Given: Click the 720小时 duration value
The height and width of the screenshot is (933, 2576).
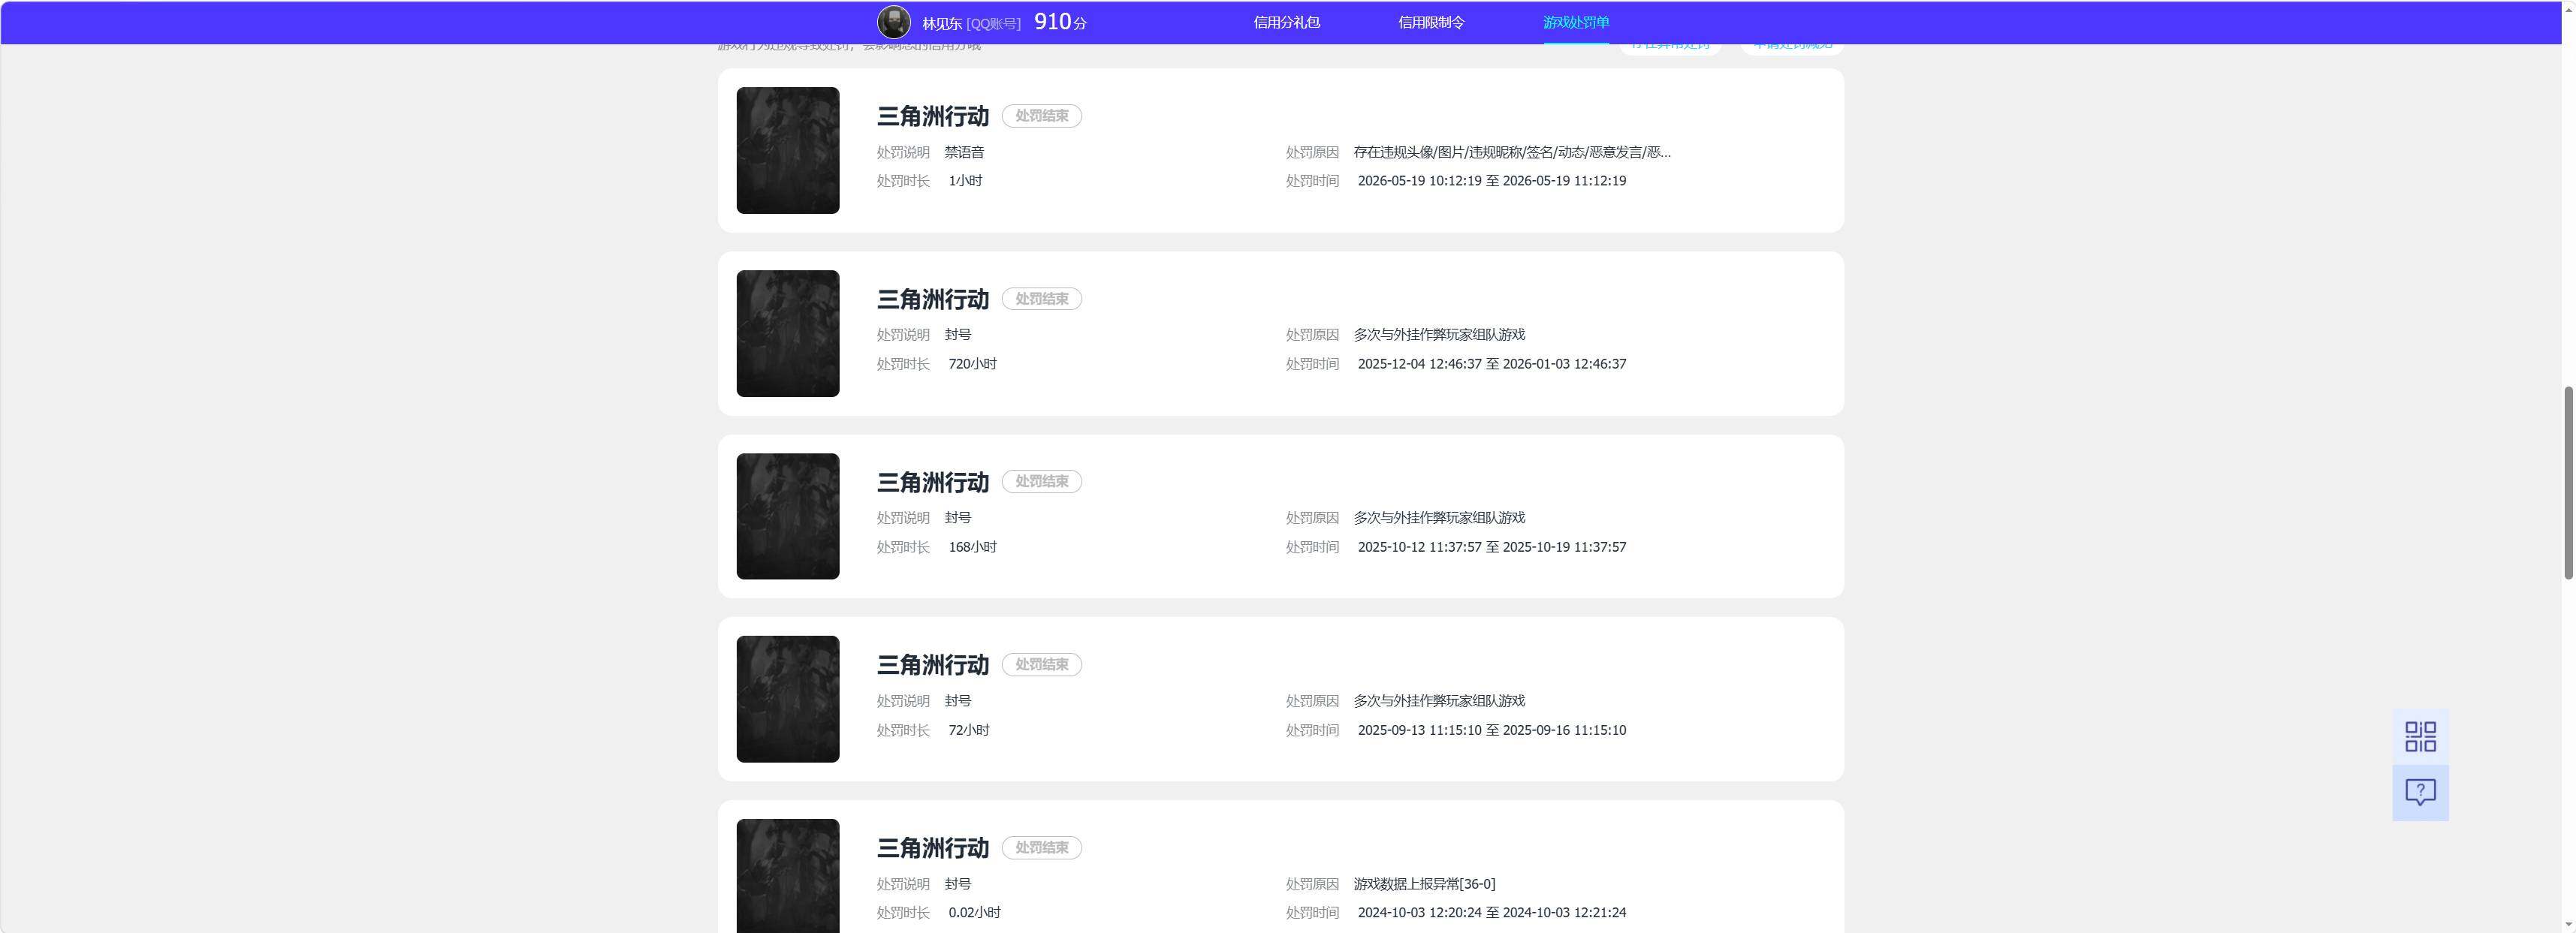Looking at the screenshot, I should point(972,363).
